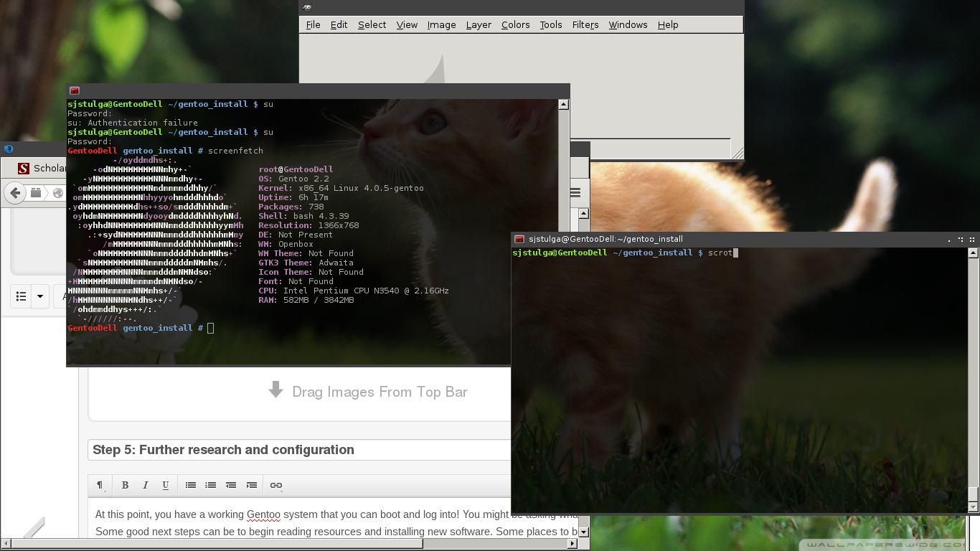Click the up arrow of sjstulga terminal scrollbar
The width and height of the screenshot is (980, 551).
[x=974, y=253]
